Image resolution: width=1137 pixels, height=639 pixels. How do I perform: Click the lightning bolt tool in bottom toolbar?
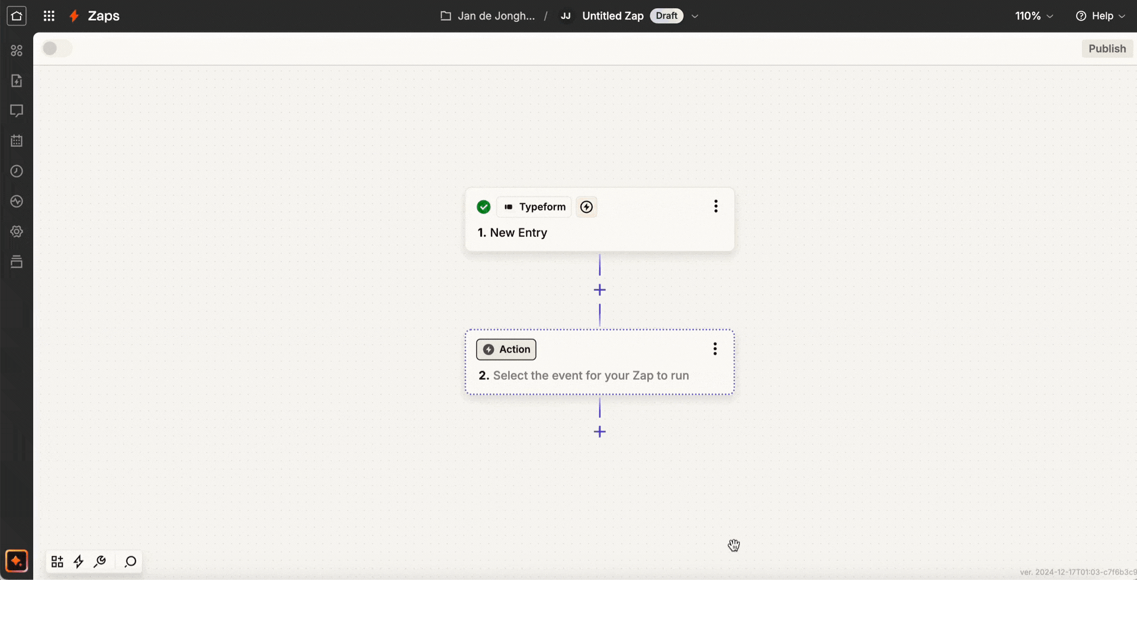[78, 561]
